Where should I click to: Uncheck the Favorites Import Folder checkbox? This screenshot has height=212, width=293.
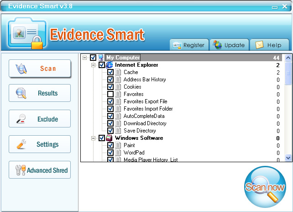pos(110,109)
